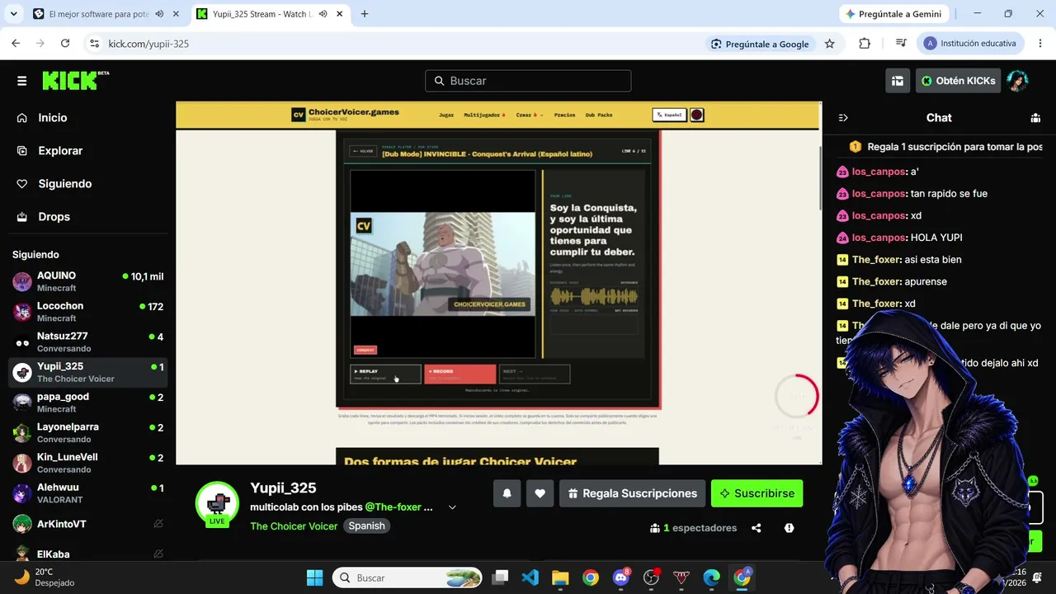
Task: Report the stream with the exclamation icon
Action: click(x=790, y=528)
